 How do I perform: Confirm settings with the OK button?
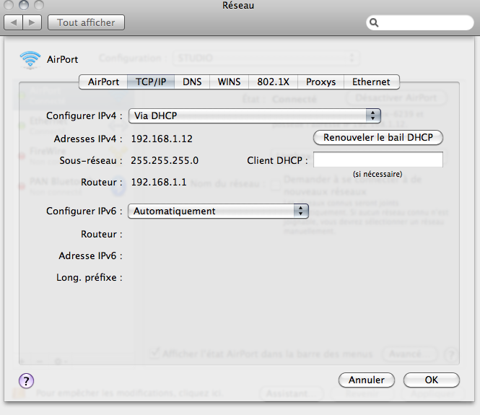tap(431, 380)
